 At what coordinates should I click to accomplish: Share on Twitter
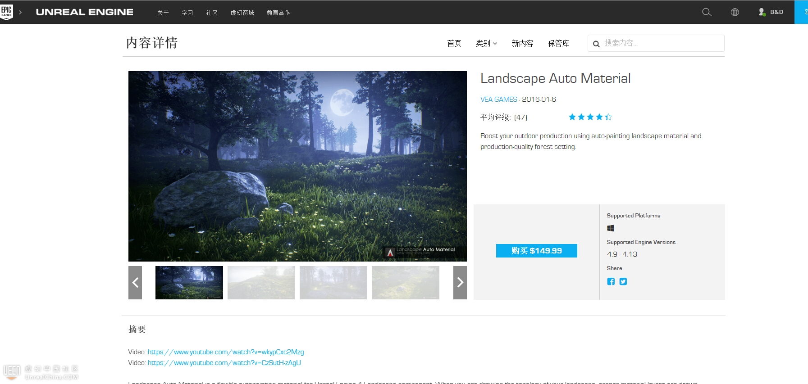click(x=623, y=281)
